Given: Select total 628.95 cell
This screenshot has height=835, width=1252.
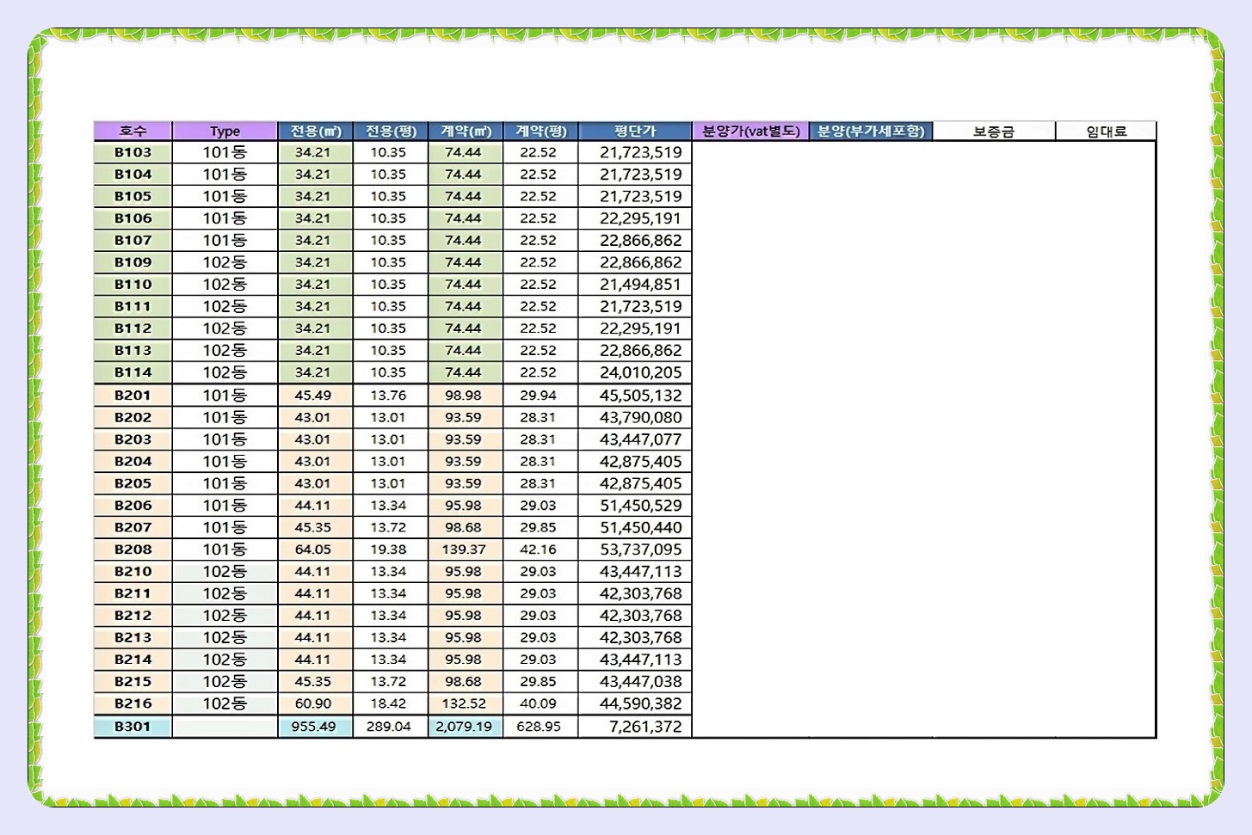Looking at the screenshot, I should 540,727.
